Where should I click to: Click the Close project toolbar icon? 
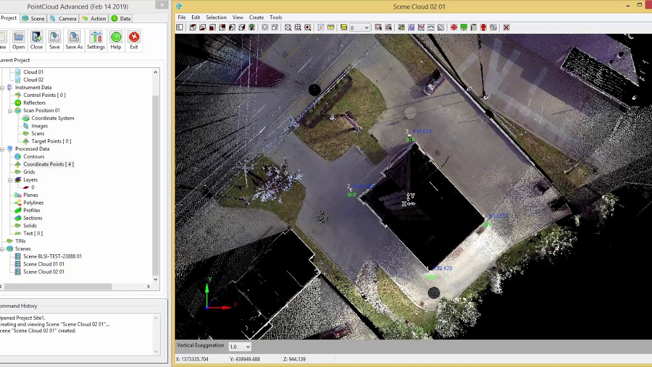36,37
